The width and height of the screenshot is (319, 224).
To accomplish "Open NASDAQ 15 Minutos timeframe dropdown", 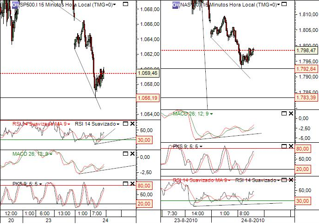I will (278, 5).
